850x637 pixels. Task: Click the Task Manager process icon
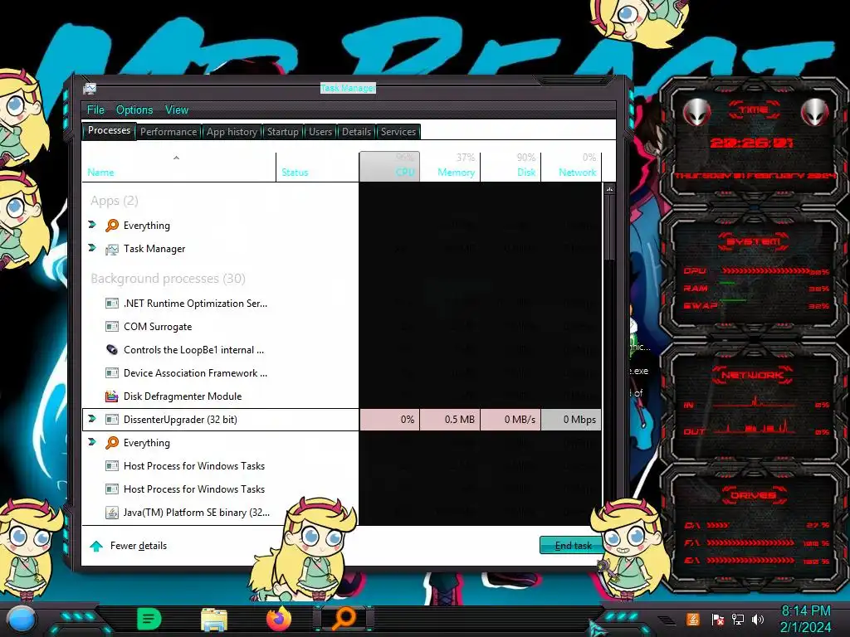pos(112,249)
